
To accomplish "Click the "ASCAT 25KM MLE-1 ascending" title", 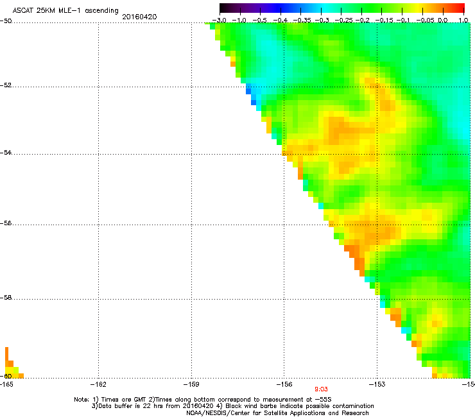I will pos(65,11).
